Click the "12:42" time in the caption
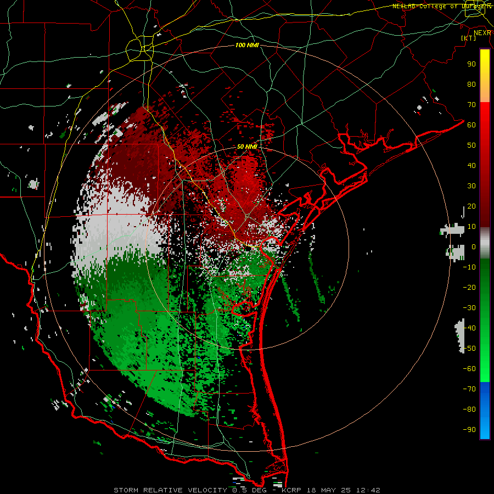 pyautogui.click(x=368, y=490)
